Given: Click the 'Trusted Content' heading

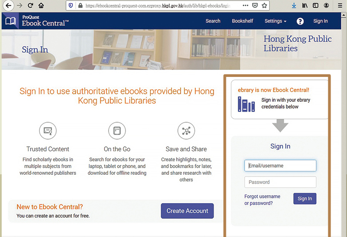Looking at the screenshot, I should 48,149.
